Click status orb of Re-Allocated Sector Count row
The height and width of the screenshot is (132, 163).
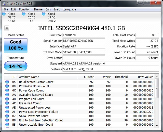(x=7, y=82)
